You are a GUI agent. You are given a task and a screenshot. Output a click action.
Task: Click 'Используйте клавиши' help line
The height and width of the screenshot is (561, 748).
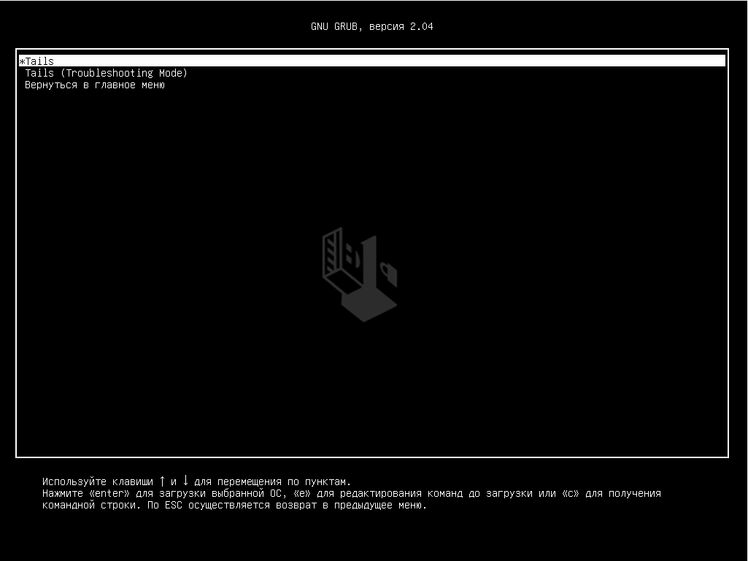97,481
